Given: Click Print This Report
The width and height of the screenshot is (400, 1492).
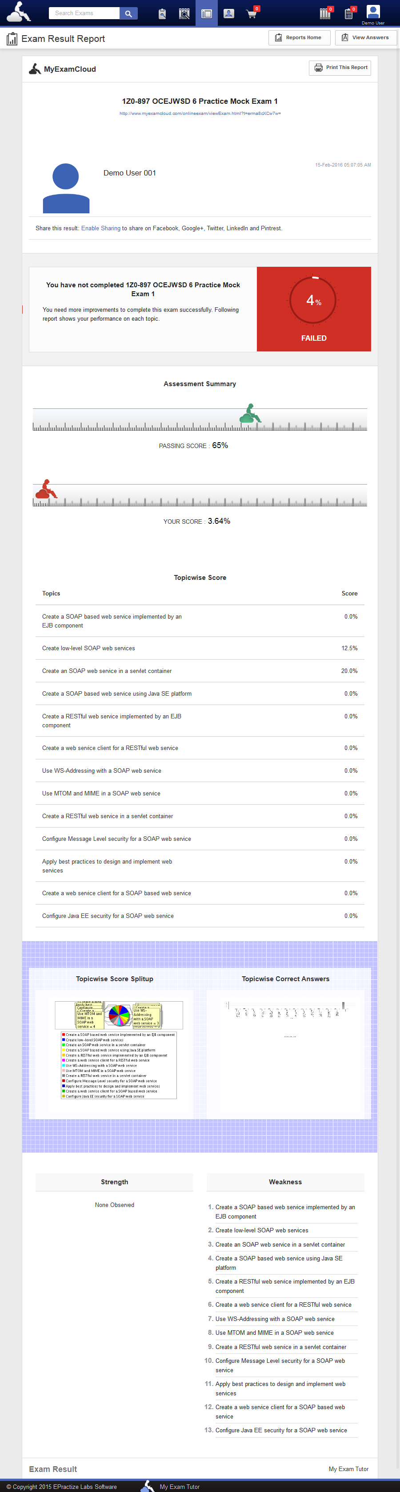Looking at the screenshot, I should (x=340, y=68).
